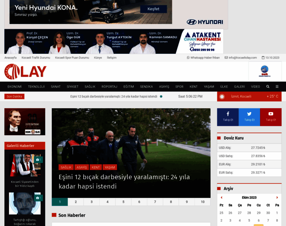Open the Atatürk Zafer Bayramı banner thumbnail

(25, 122)
